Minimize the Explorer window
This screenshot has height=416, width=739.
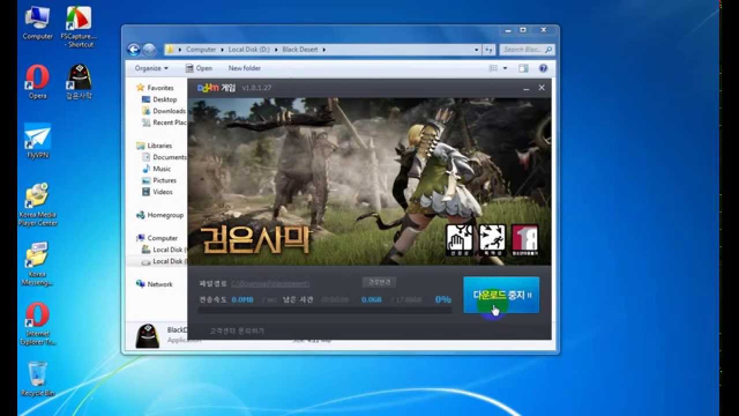(x=507, y=29)
